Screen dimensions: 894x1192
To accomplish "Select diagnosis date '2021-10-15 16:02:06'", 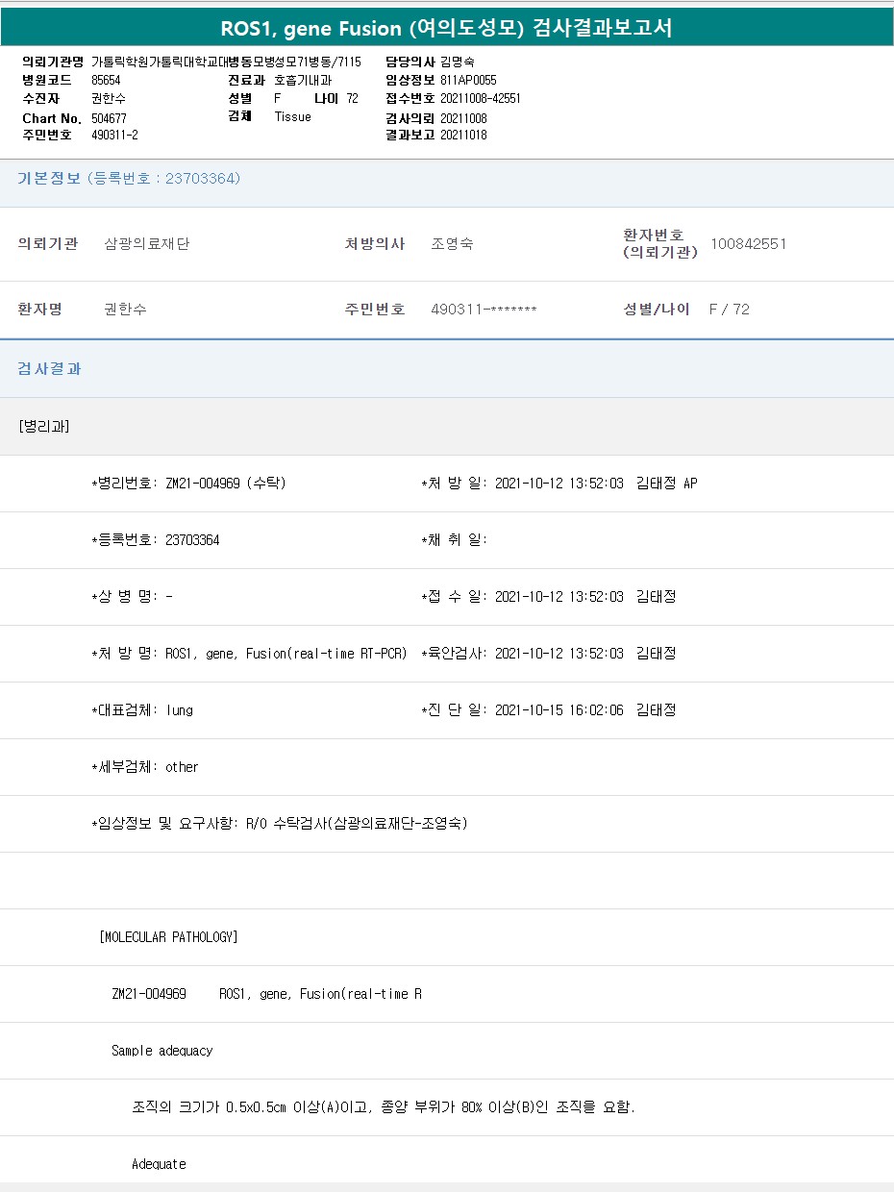I will point(559,710).
